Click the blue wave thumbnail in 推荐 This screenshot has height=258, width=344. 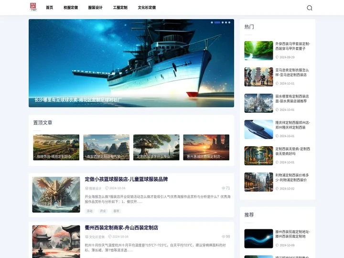point(258,239)
